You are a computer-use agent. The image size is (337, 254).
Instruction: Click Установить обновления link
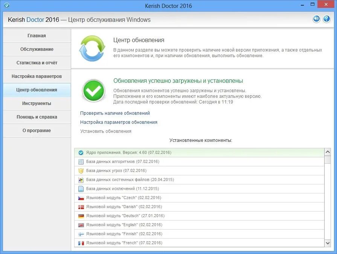point(106,131)
